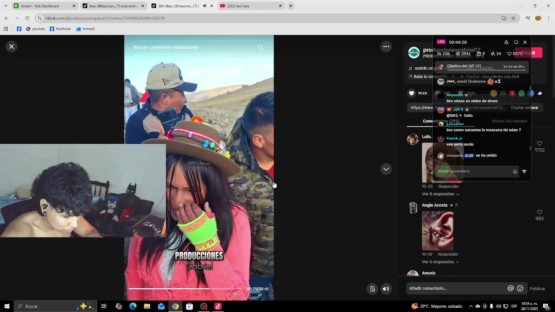Go to next video with down arrow
This screenshot has width=555, height=312.
(x=386, y=169)
